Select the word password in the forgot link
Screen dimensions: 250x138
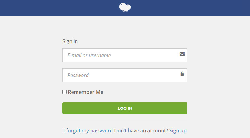coord(101,131)
